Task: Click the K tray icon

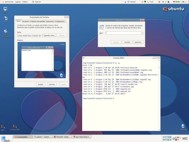Action: [x=178, y=137]
